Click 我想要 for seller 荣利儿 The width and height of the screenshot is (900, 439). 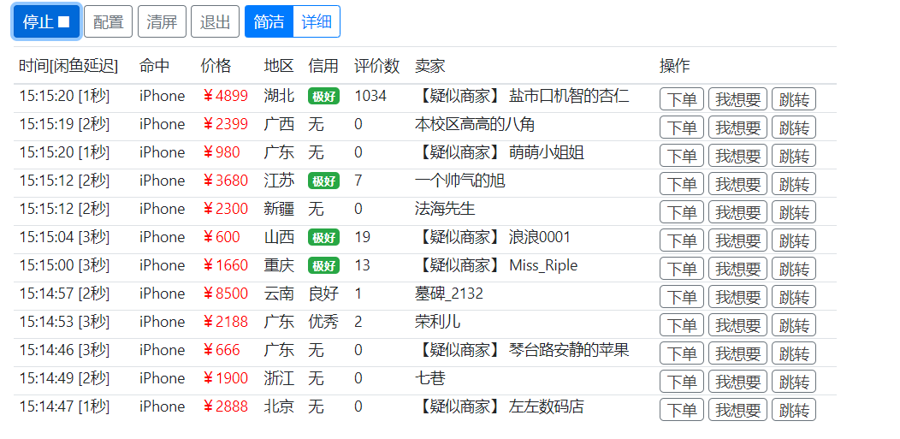pyautogui.click(x=737, y=325)
